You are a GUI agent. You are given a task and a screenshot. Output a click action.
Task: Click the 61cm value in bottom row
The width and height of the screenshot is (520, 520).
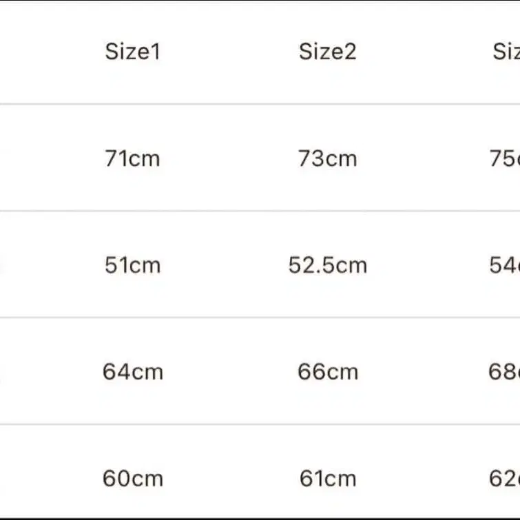tap(327, 478)
